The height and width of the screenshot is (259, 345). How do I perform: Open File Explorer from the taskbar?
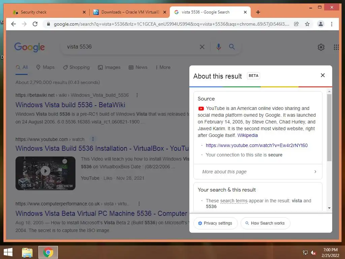[27, 252]
